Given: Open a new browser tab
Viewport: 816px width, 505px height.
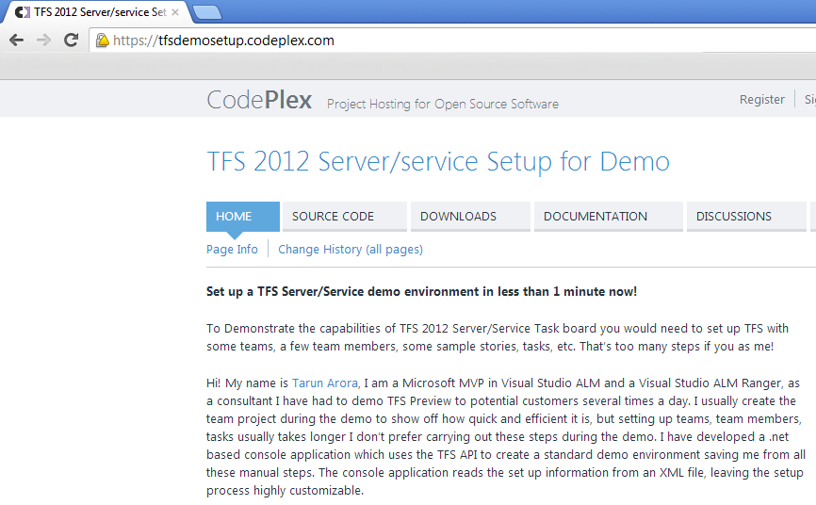Looking at the screenshot, I should [206, 12].
